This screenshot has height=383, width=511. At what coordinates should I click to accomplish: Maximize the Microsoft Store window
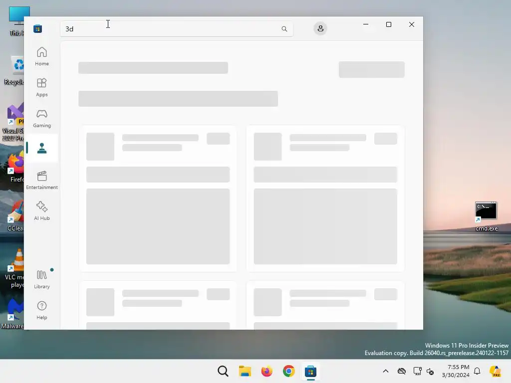(x=388, y=24)
